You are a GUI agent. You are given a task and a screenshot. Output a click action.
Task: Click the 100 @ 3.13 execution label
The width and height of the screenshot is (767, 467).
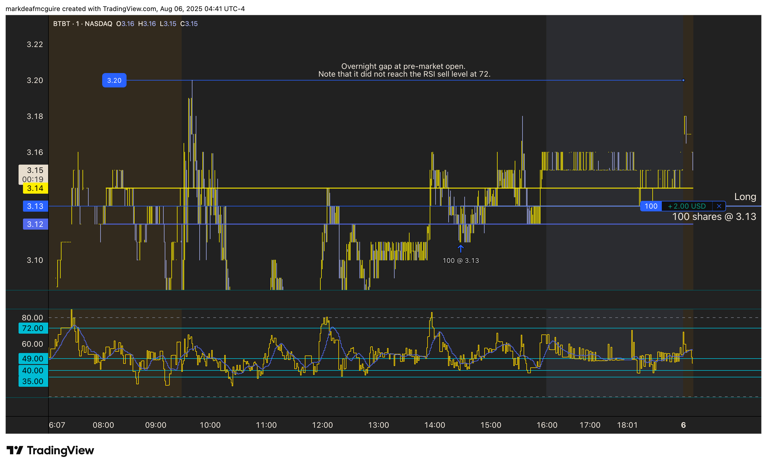tap(460, 261)
